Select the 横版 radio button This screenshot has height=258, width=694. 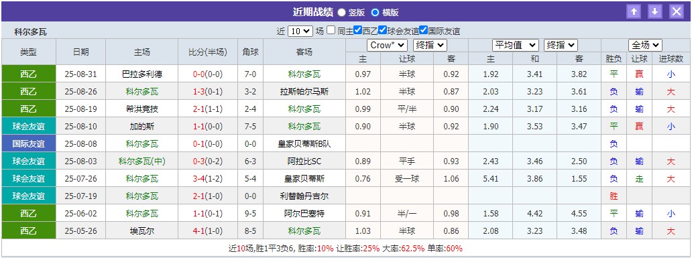click(x=375, y=12)
